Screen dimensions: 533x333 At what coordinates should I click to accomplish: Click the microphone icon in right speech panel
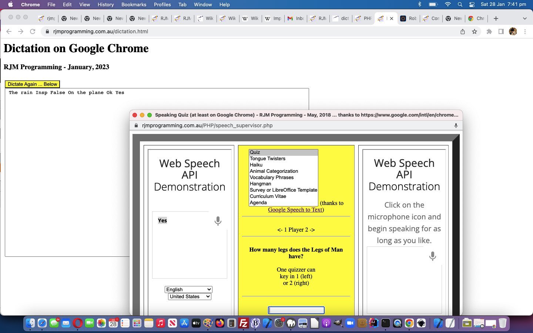[432, 256]
